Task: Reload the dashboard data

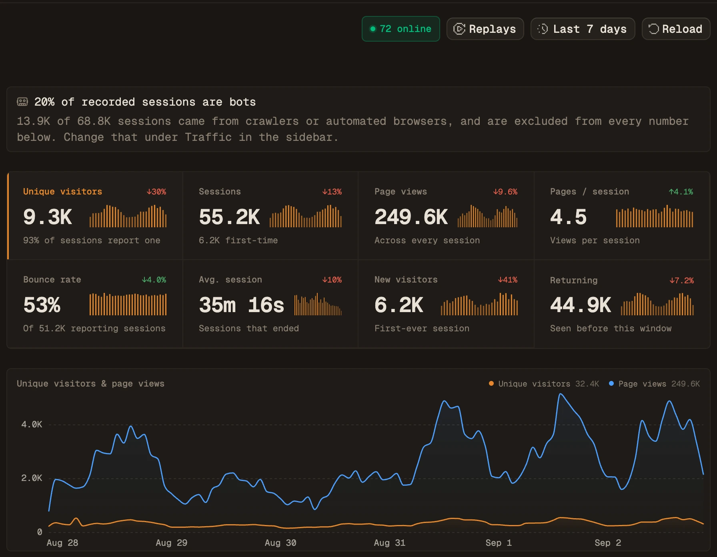Action: click(x=676, y=29)
